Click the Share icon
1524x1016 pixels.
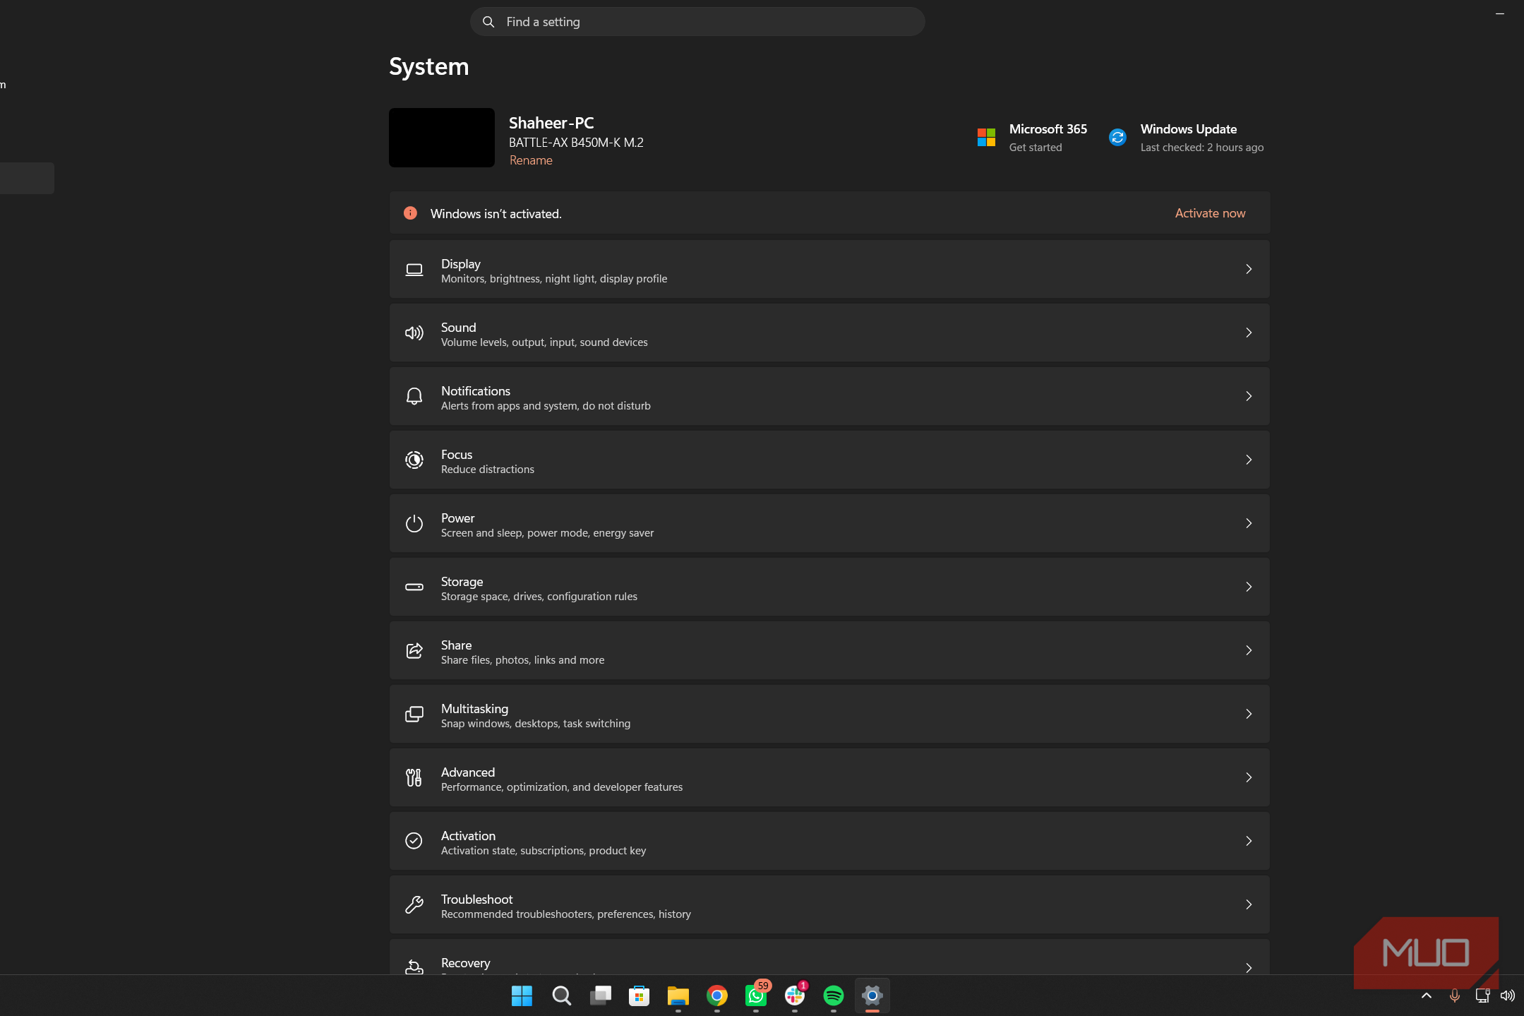click(414, 650)
